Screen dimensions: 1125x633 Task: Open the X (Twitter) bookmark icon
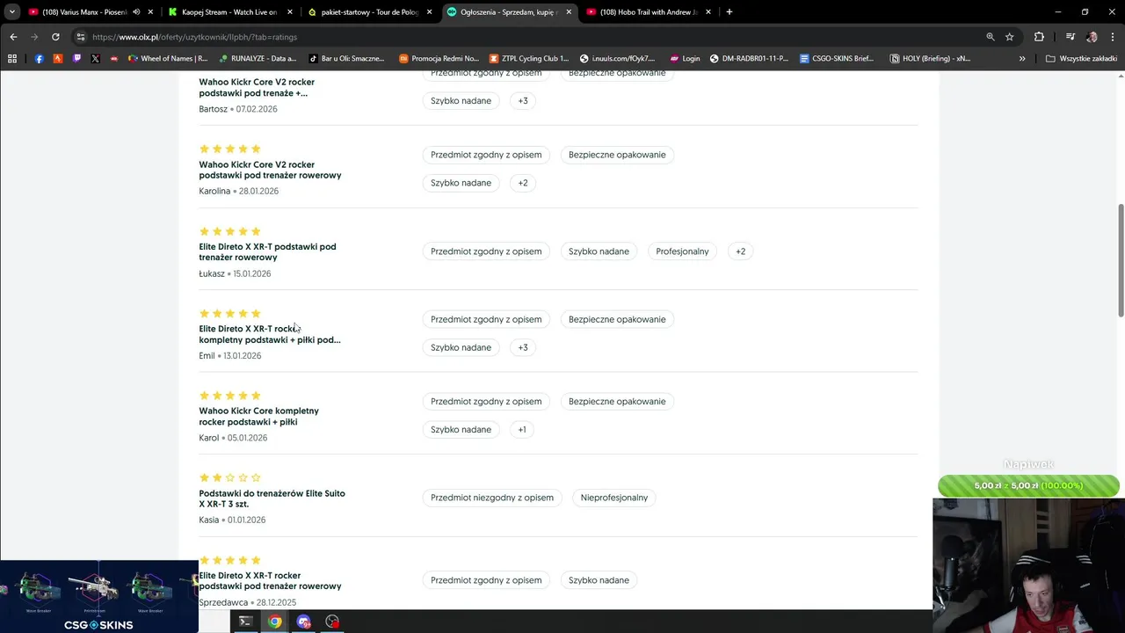[x=95, y=58]
